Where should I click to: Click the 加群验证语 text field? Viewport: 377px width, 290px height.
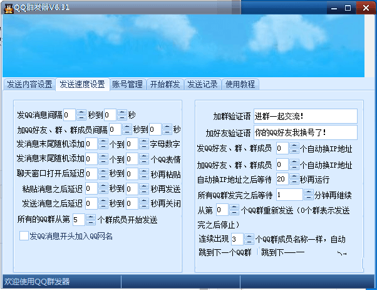pos(306,116)
